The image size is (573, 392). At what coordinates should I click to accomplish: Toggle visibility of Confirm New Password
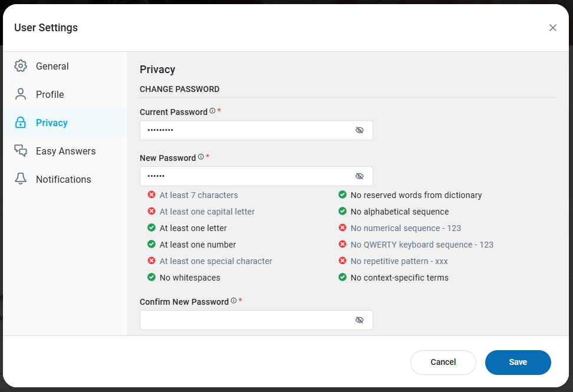(360, 320)
